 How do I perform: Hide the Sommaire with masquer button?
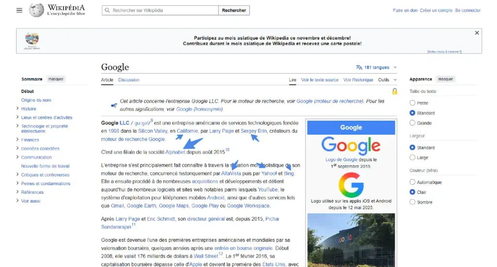coord(56,79)
